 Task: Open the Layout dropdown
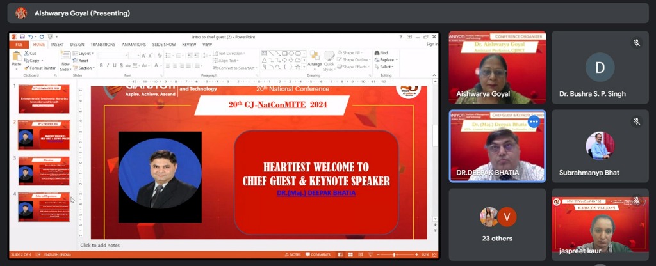83,54
